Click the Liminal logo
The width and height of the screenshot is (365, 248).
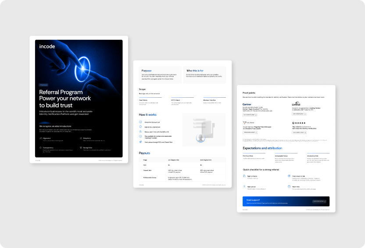coord(296,104)
